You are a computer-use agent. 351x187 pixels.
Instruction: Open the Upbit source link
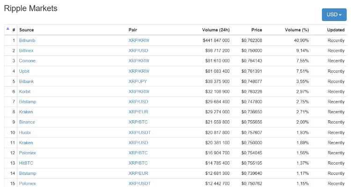(x=25, y=71)
